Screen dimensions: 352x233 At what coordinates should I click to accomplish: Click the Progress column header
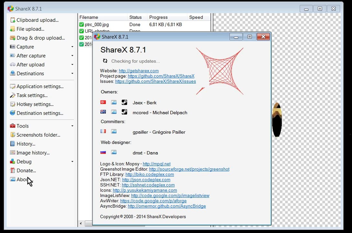point(167,17)
